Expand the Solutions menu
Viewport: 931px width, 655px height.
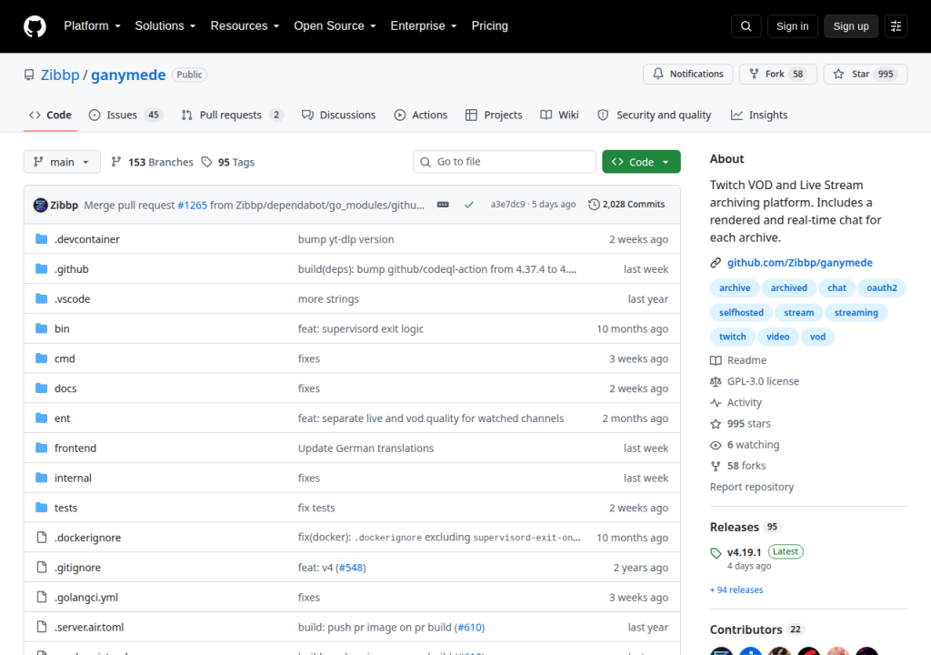point(165,26)
